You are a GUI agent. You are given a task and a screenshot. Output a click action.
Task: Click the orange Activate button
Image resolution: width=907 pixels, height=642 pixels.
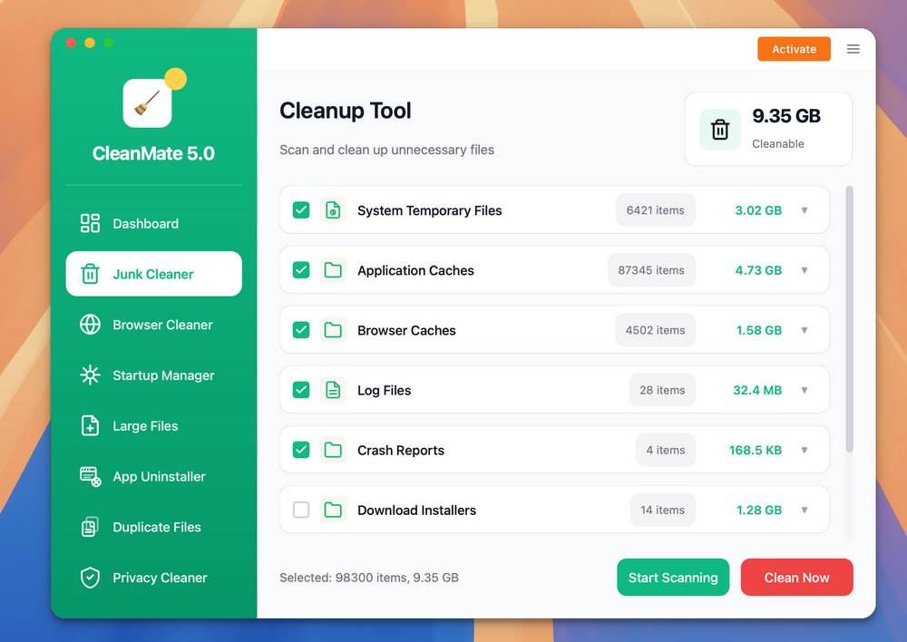pos(795,49)
